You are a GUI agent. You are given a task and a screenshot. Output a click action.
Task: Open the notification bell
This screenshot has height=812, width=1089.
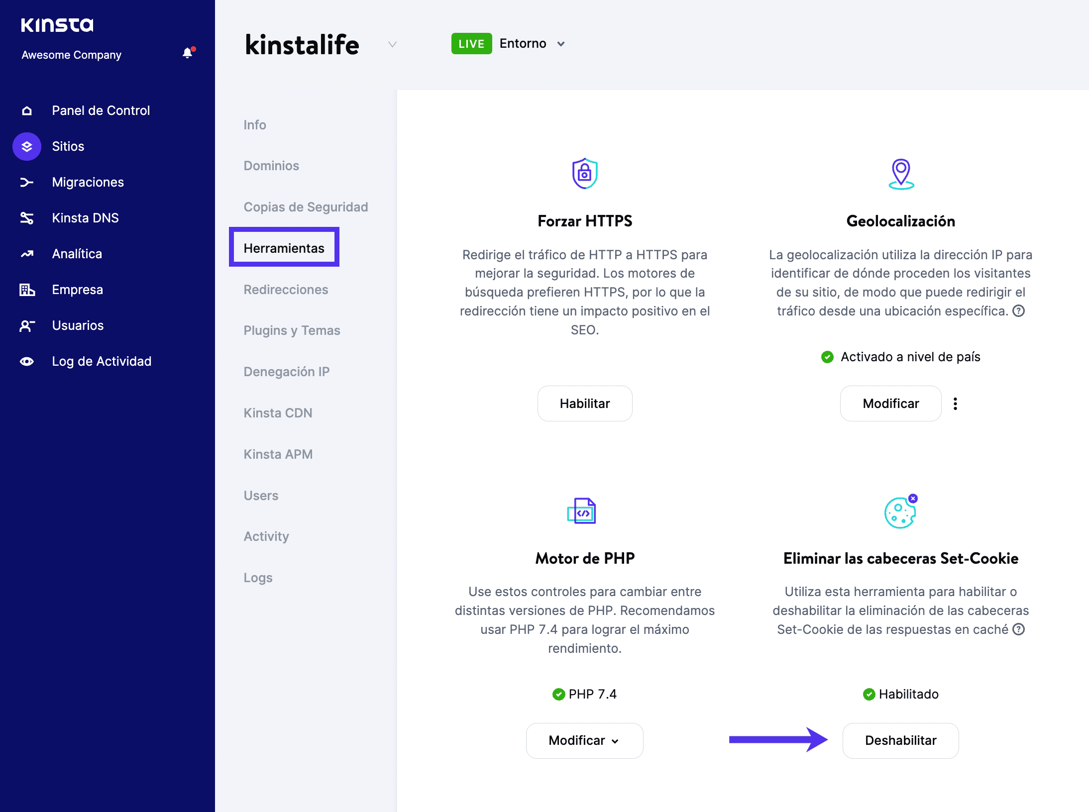coord(188,53)
